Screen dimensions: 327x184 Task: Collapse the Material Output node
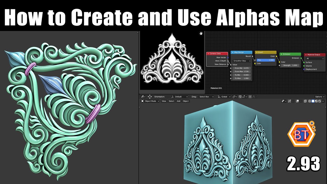pyautogui.click(x=306, y=55)
